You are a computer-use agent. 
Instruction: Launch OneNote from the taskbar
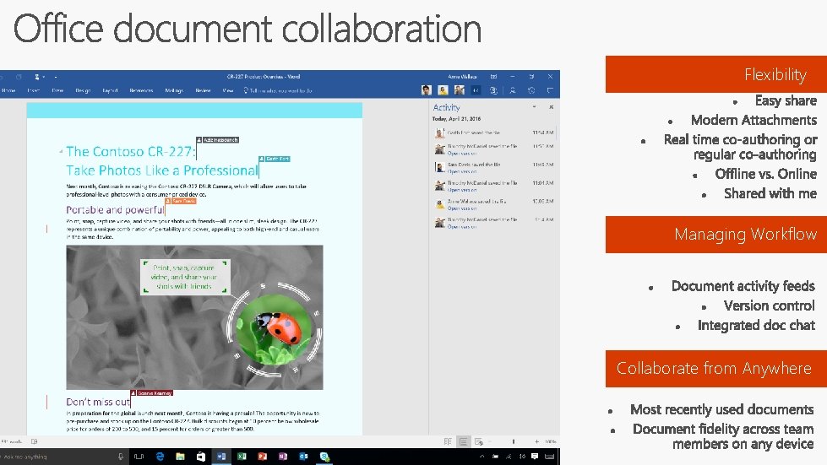tap(283, 457)
